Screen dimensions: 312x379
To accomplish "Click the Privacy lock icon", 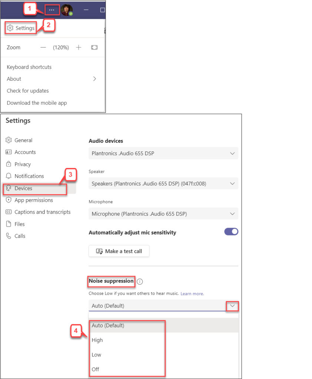I will 9,164.
